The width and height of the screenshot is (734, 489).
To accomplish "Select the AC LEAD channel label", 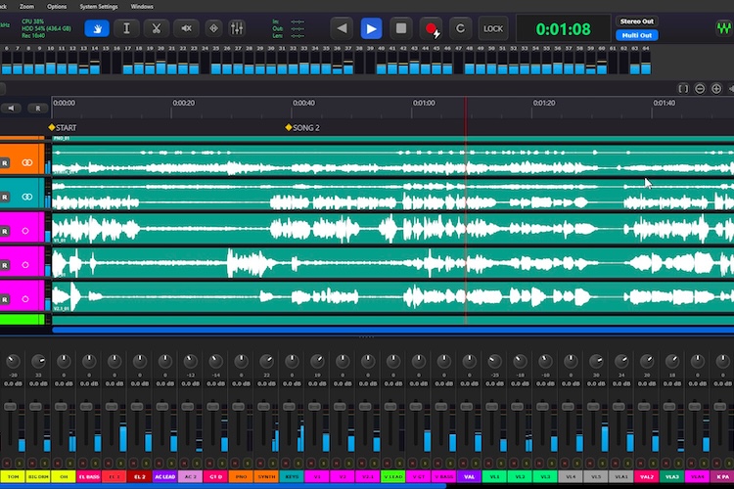I will click(x=164, y=476).
